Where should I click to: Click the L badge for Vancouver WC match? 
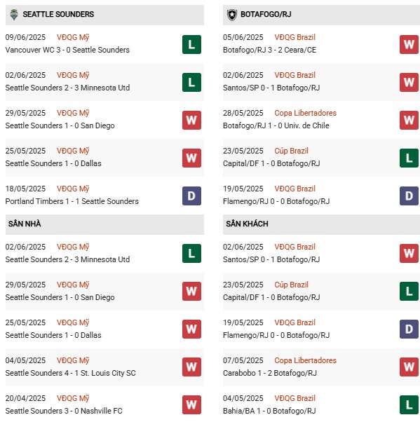tap(191, 44)
